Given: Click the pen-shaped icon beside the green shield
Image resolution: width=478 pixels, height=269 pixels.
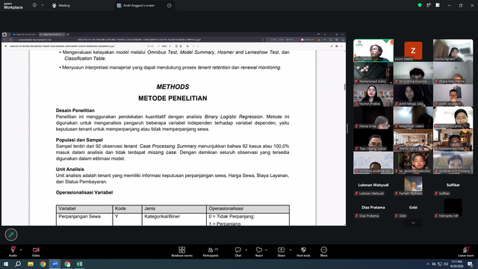Looking at the screenshot, I should [x=429, y=5].
